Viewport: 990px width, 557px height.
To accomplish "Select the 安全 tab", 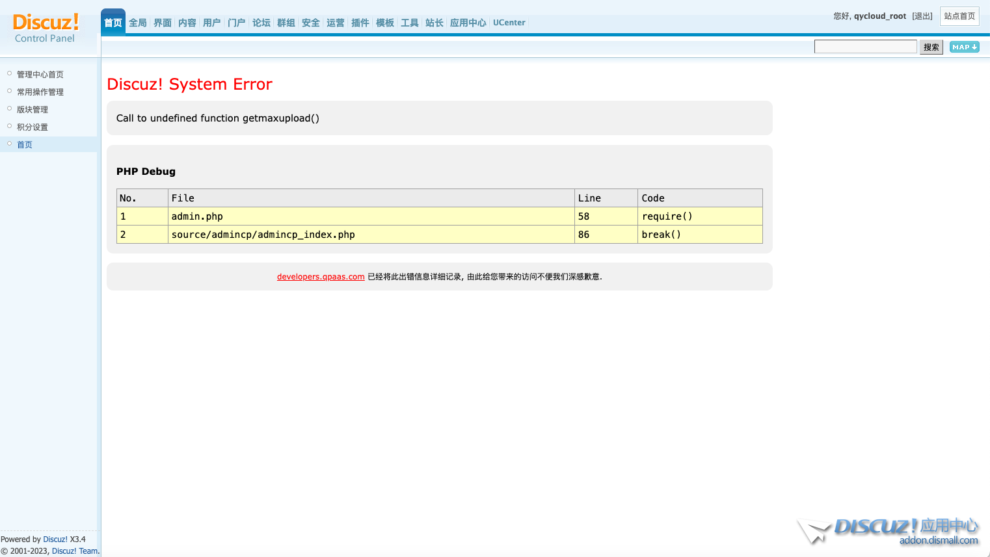I will (311, 23).
